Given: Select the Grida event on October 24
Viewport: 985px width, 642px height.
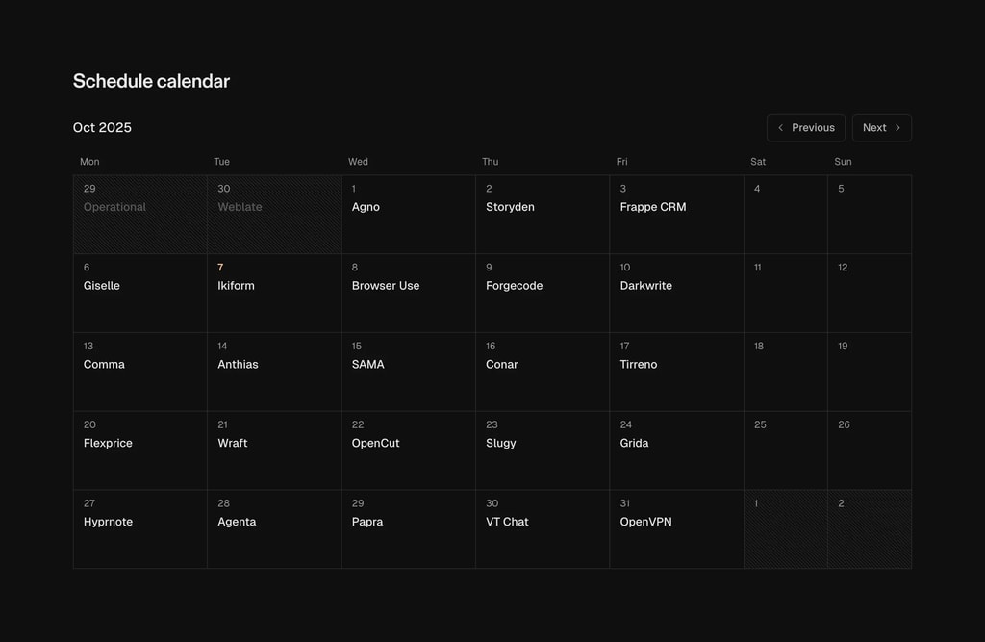Looking at the screenshot, I should (x=634, y=443).
